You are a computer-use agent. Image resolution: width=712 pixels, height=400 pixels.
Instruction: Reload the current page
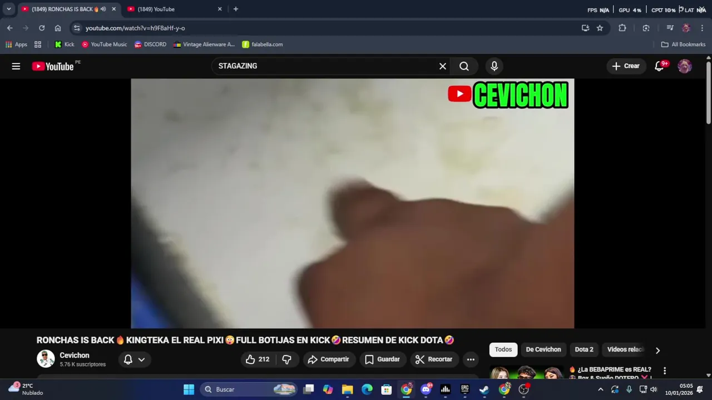42,28
